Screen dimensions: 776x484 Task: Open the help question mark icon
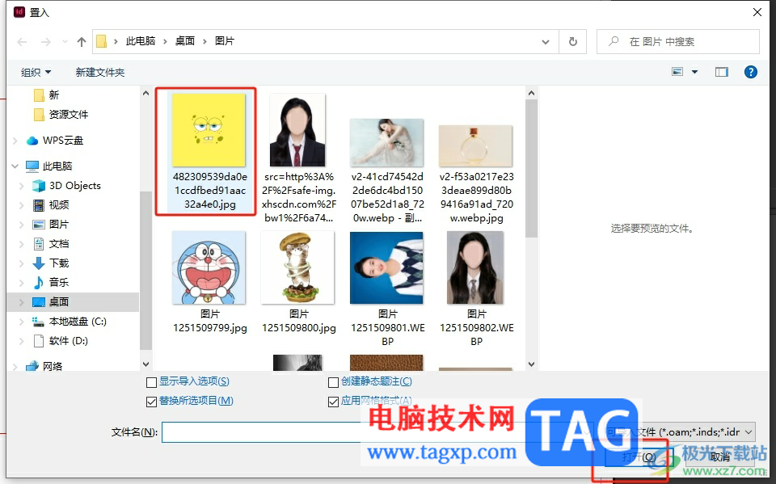[x=750, y=72]
